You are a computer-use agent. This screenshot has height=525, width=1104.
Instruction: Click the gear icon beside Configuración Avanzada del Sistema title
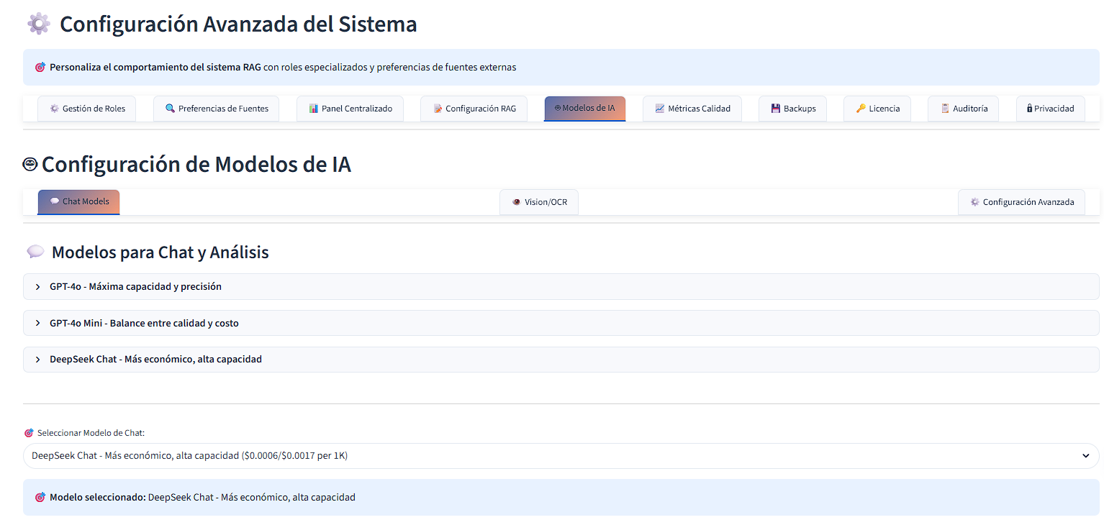(x=37, y=23)
